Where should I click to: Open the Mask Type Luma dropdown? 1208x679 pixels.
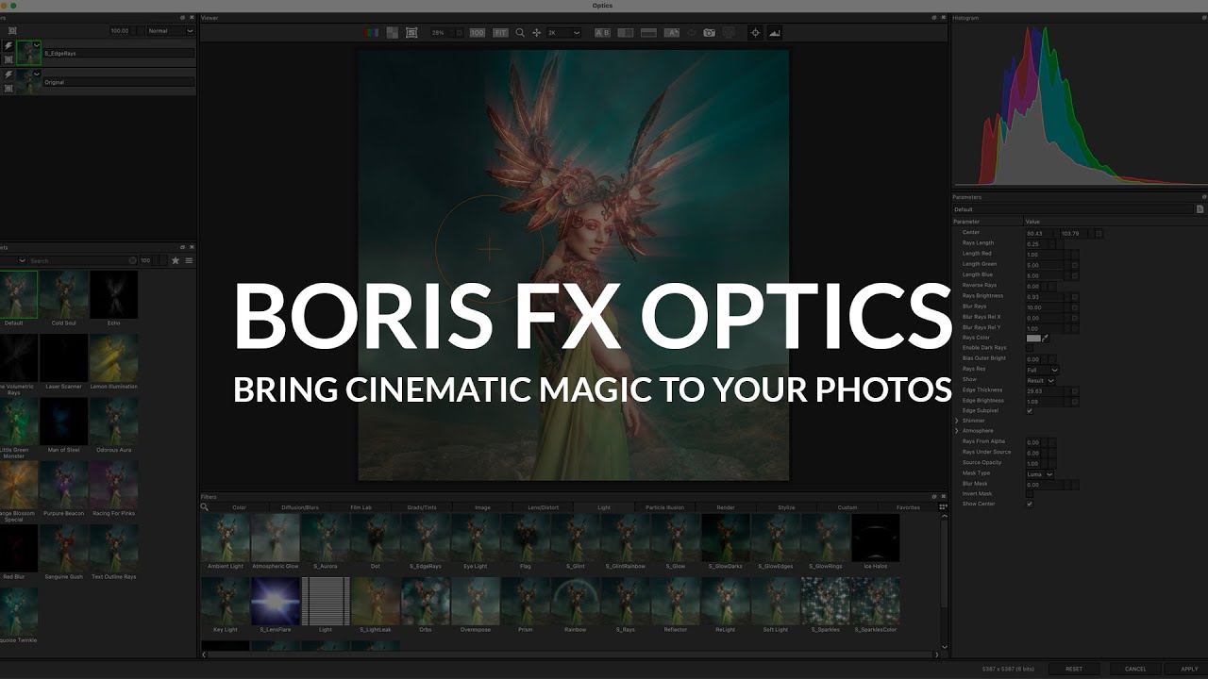1039,474
